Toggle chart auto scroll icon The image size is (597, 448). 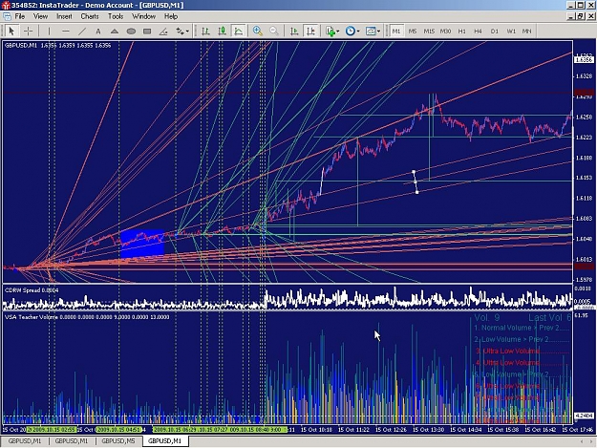[x=294, y=32]
